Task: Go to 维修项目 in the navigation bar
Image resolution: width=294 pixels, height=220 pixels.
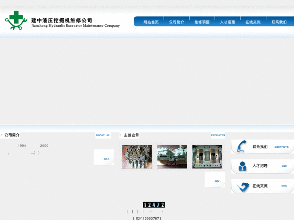Action: click(202, 22)
